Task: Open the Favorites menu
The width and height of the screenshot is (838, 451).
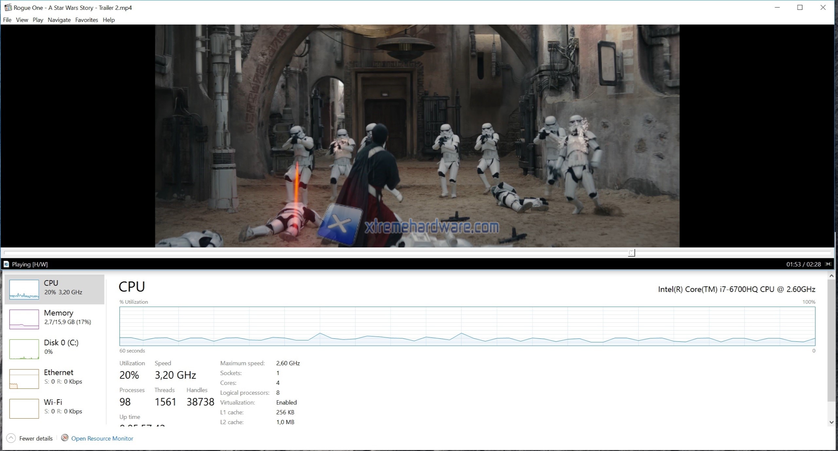Action: pyautogui.click(x=86, y=20)
